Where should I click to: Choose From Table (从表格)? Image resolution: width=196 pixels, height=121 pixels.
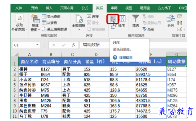tap(50, 23)
